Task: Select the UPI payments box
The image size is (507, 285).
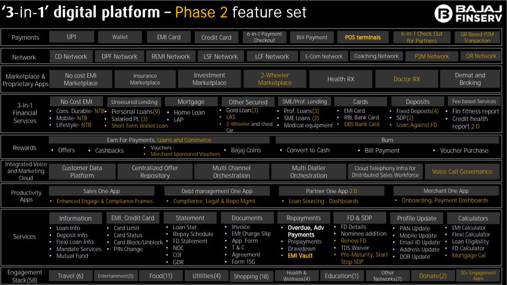Action: [71, 37]
